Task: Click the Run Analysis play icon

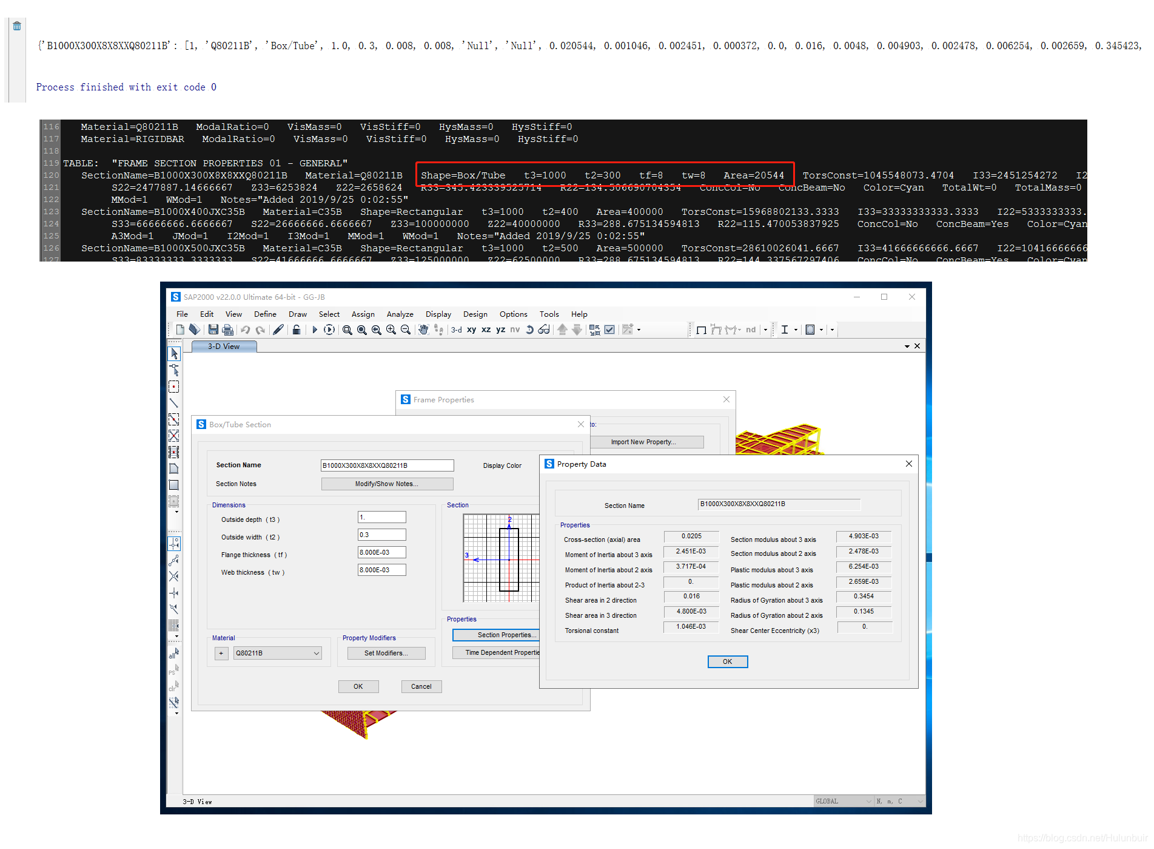Action: point(314,330)
